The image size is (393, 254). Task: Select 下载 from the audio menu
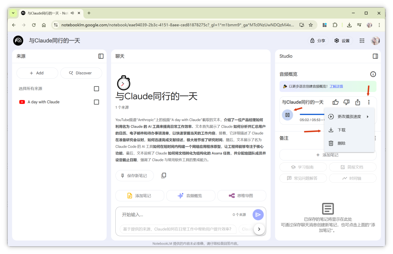point(349,130)
